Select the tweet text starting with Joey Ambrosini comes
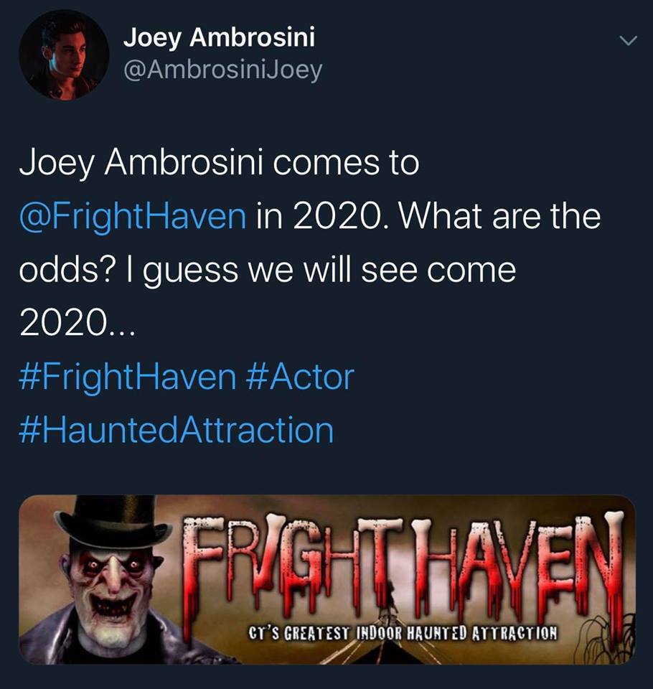The width and height of the screenshot is (653, 689). click(x=310, y=243)
